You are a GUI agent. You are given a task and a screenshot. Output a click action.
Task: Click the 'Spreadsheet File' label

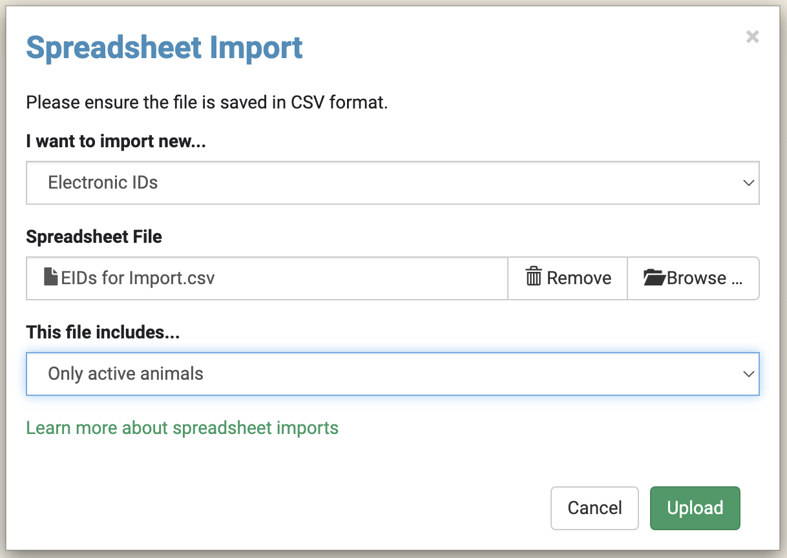(x=94, y=237)
